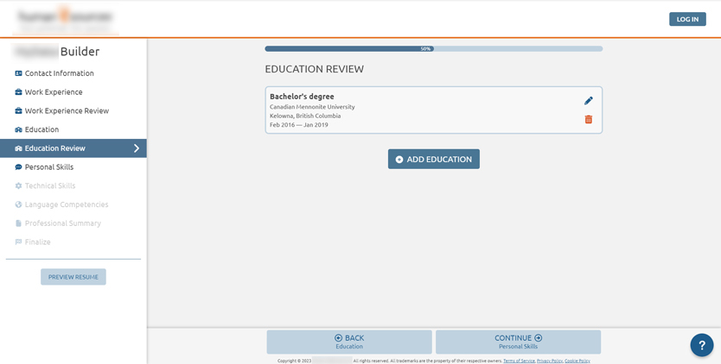The image size is (721, 364).
Task: Click the Preview Resume button
Action: [73, 277]
